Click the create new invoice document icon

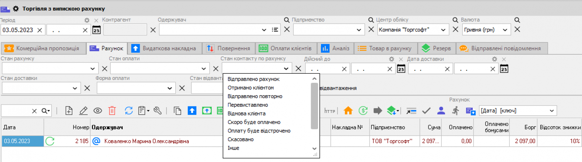pos(69,111)
